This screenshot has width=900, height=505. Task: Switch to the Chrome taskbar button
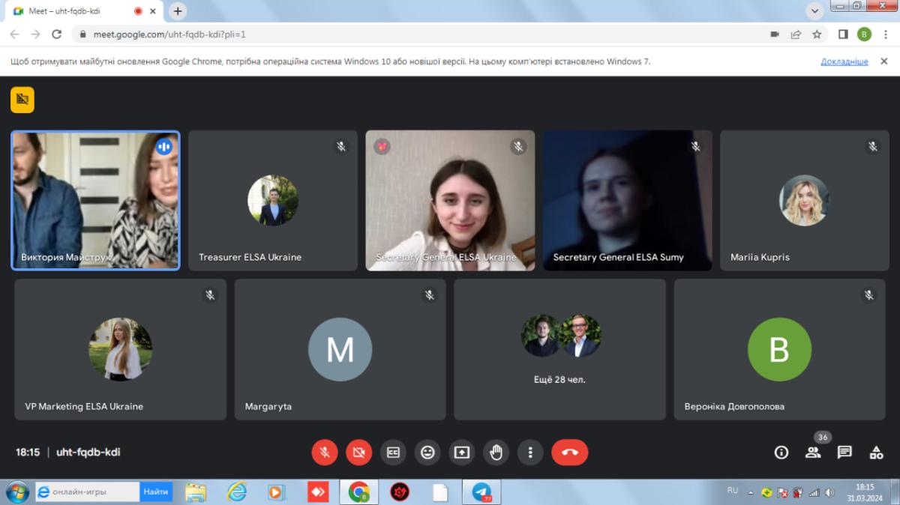[x=359, y=492]
